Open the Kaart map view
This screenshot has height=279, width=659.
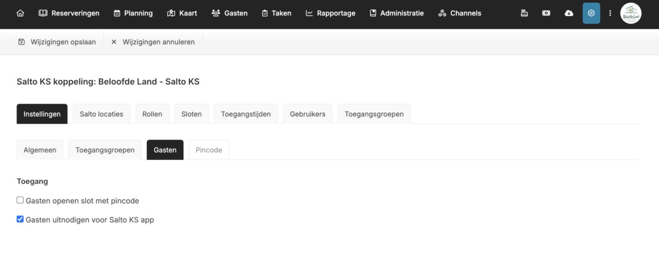coord(182,13)
